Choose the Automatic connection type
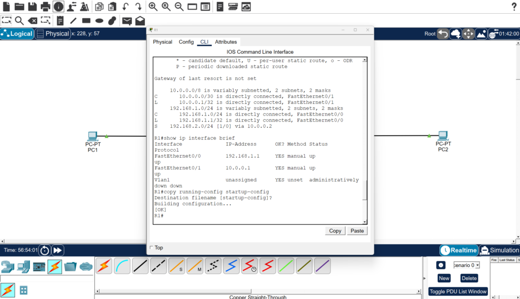 pos(104,266)
